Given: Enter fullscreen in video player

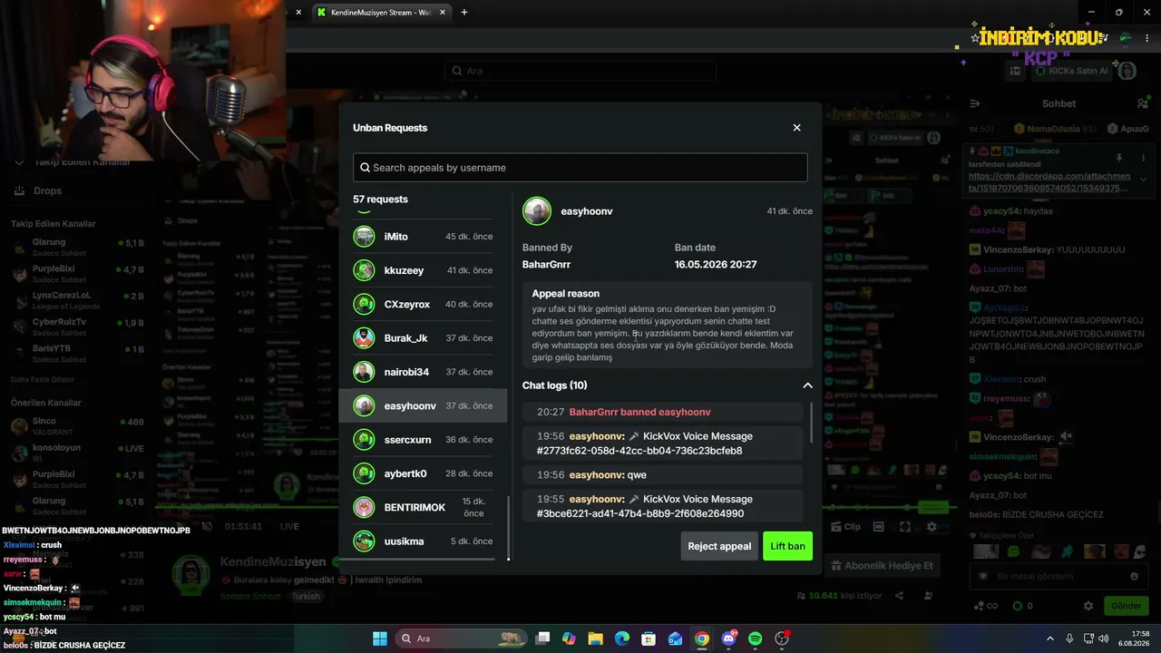Looking at the screenshot, I should (905, 526).
